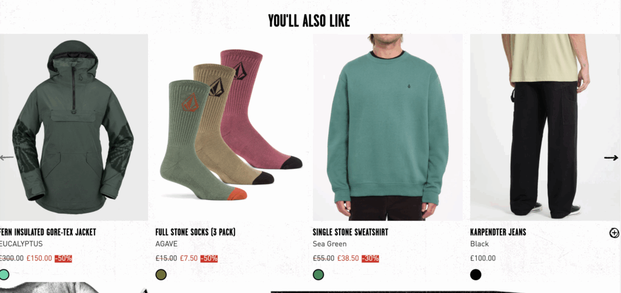
Task: Select the black color swatch
Action: [475, 274]
